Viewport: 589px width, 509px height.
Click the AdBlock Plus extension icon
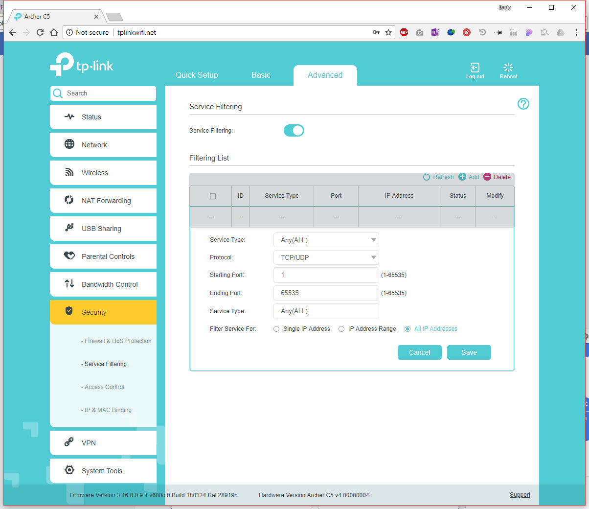coord(404,32)
